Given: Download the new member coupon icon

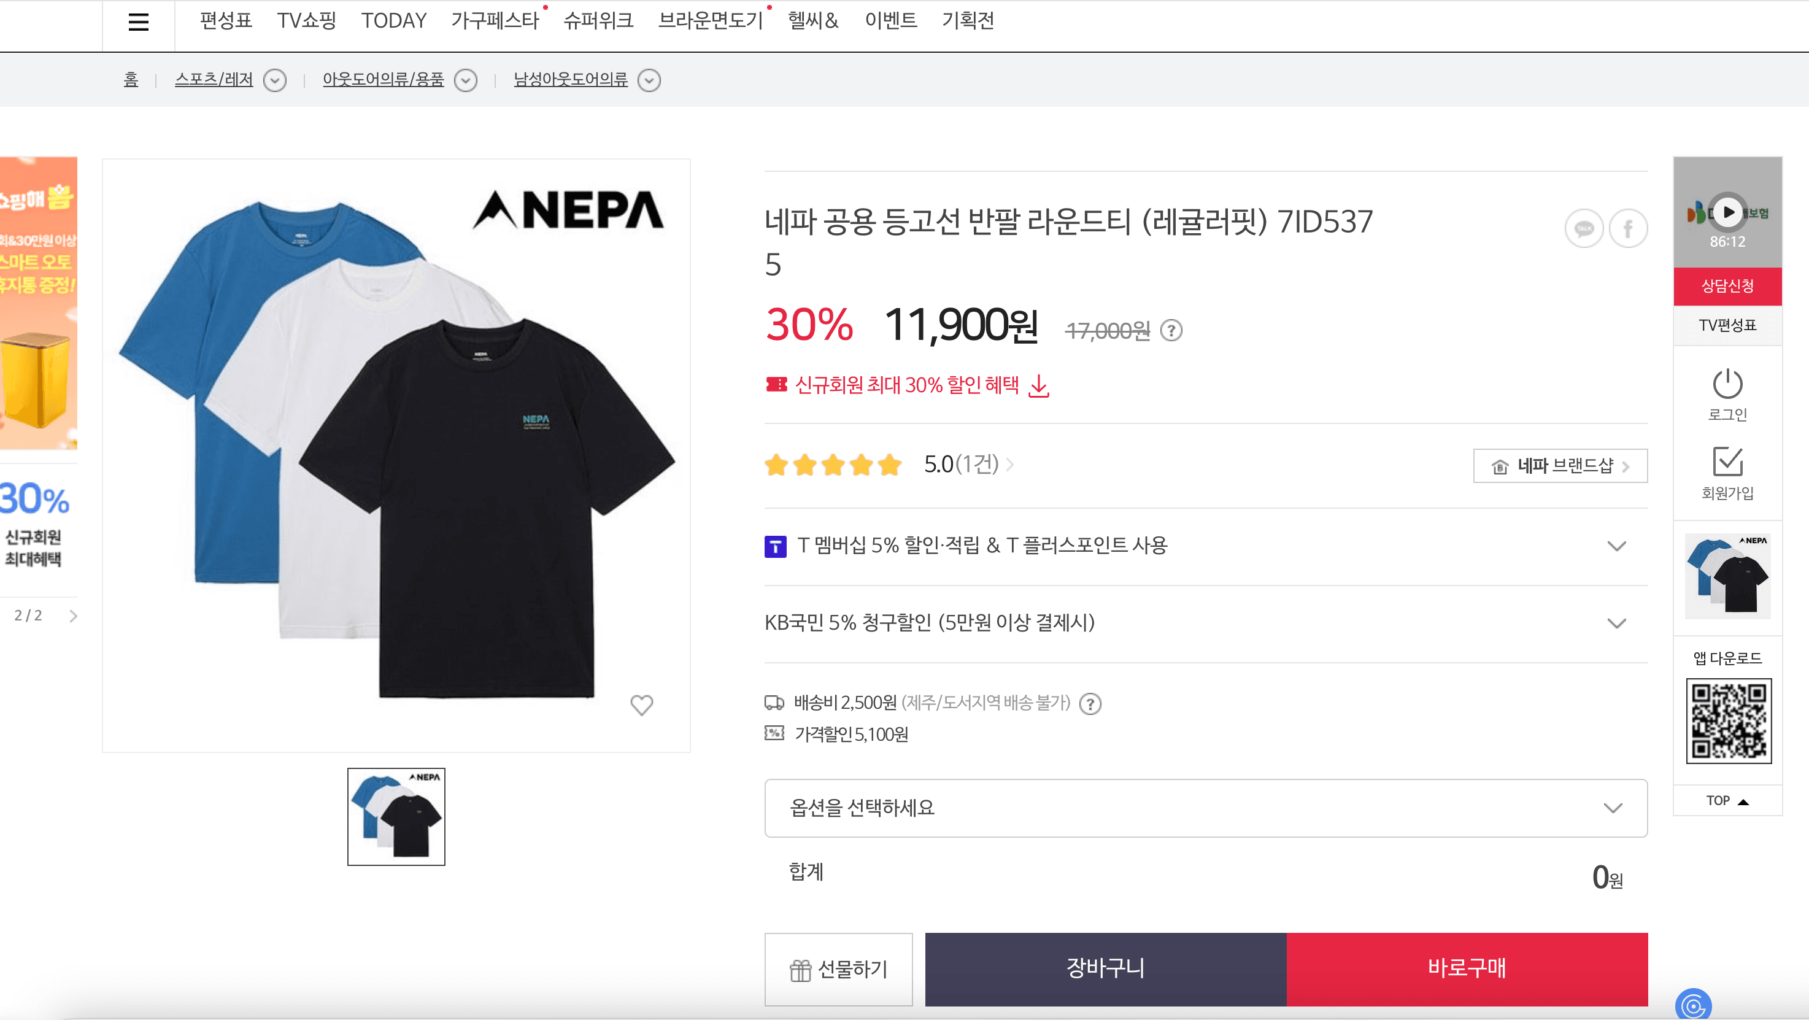Looking at the screenshot, I should [1039, 385].
